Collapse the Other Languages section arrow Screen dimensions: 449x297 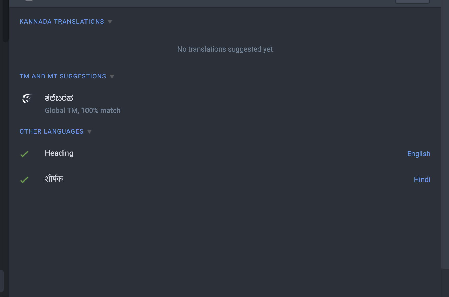tap(89, 132)
